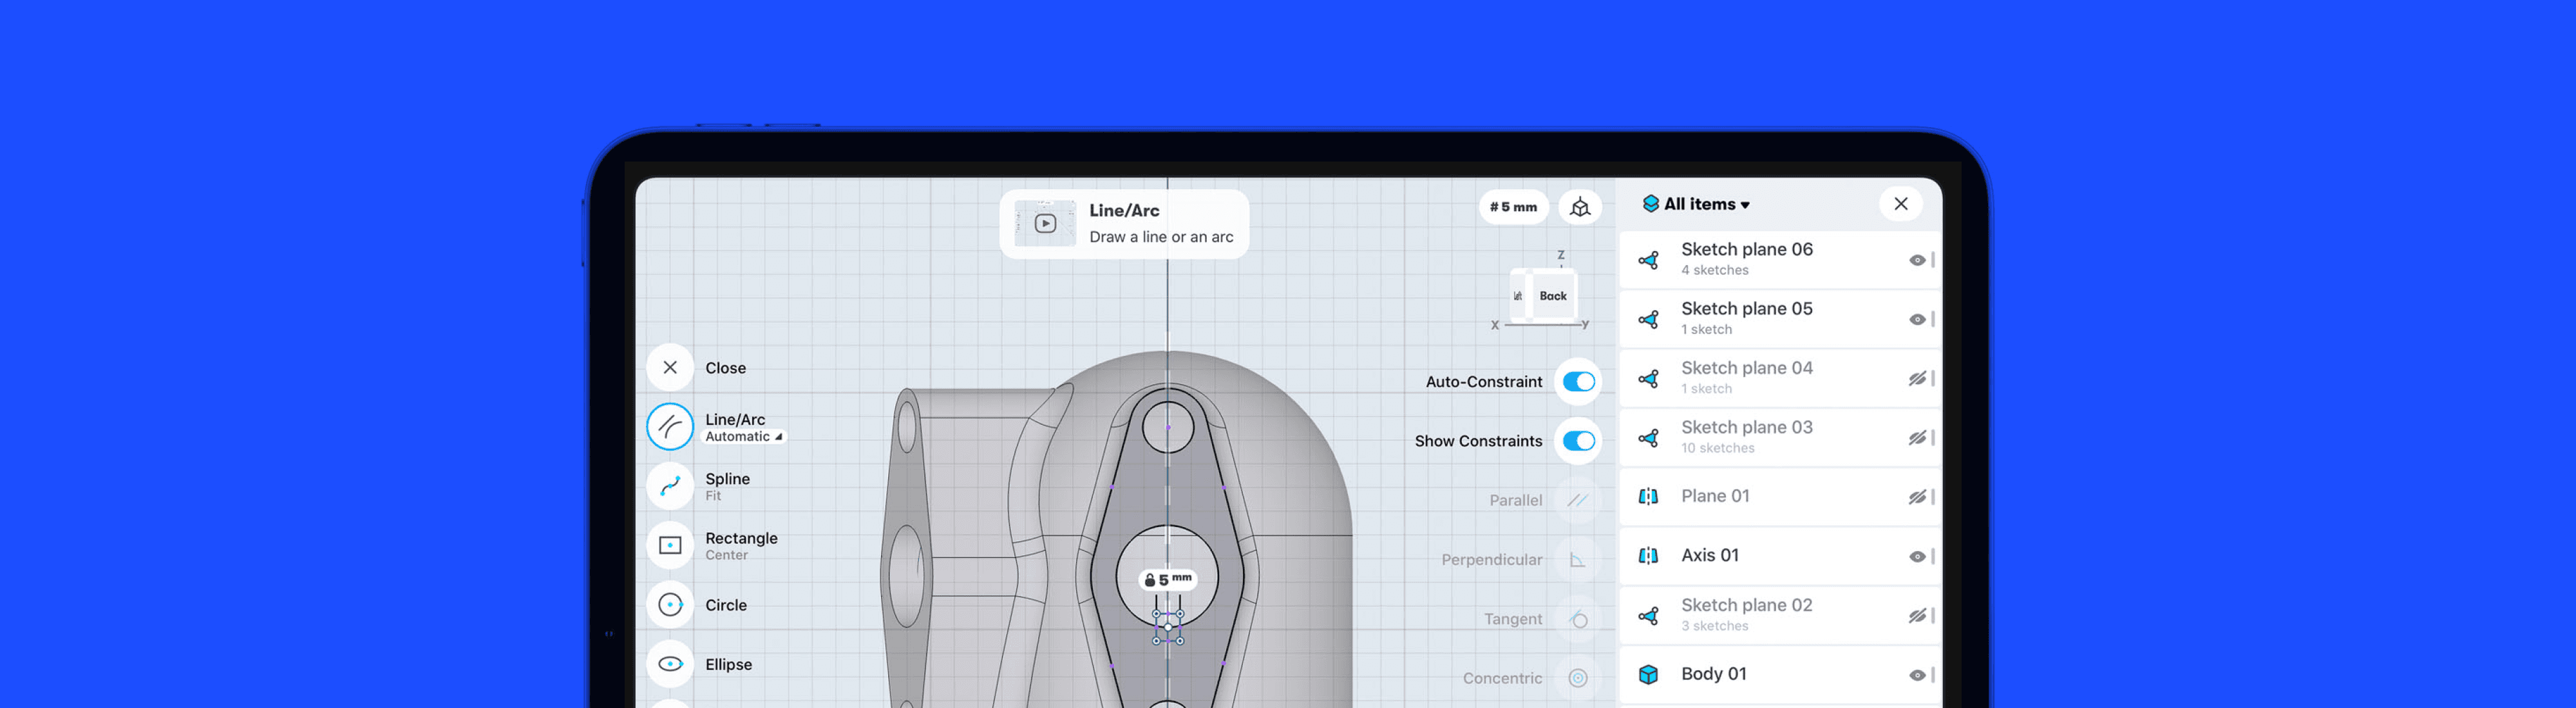This screenshot has height=708, width=2576.
Task: Select the Ellipse tool
Action: [x=670, y=664]
